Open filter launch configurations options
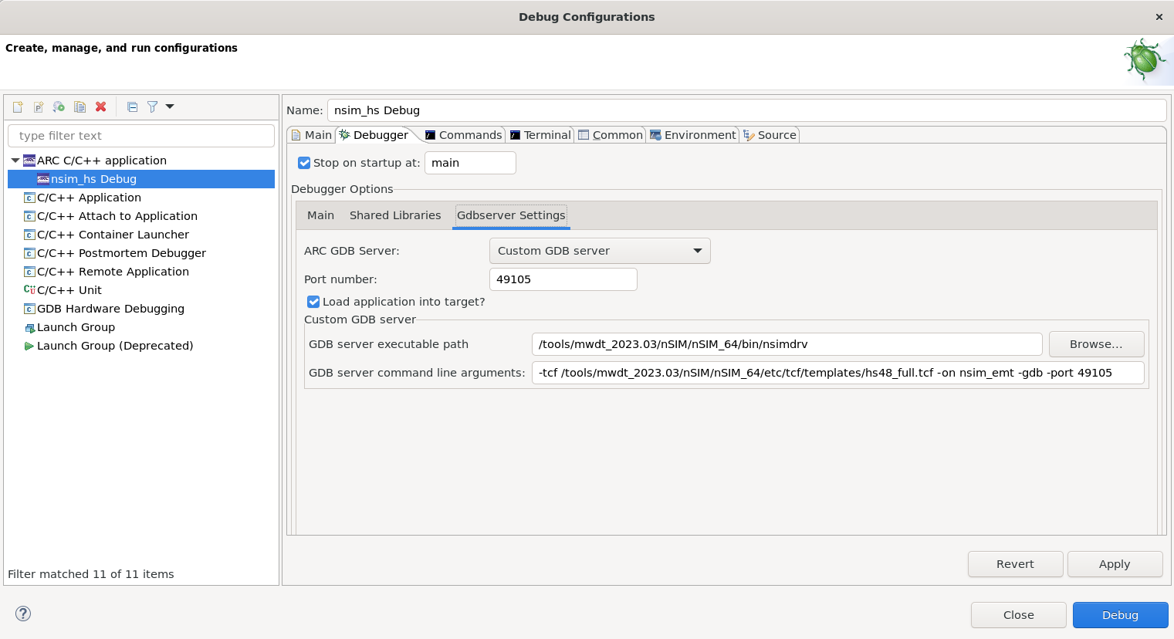The width and height of the screenshot is (1174, 639). point(152,106)
